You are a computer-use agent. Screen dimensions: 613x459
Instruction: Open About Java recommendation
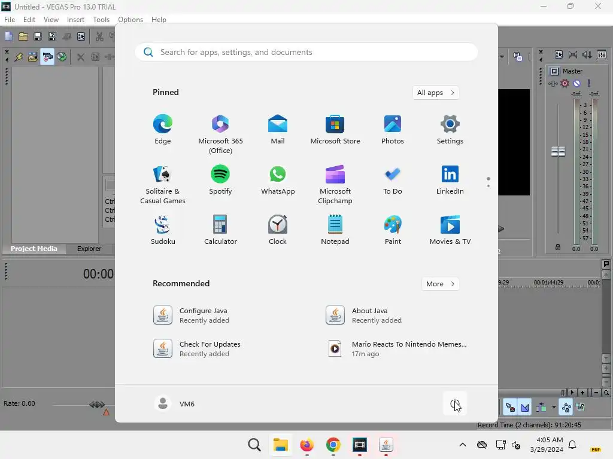click(x=364, y=316)
